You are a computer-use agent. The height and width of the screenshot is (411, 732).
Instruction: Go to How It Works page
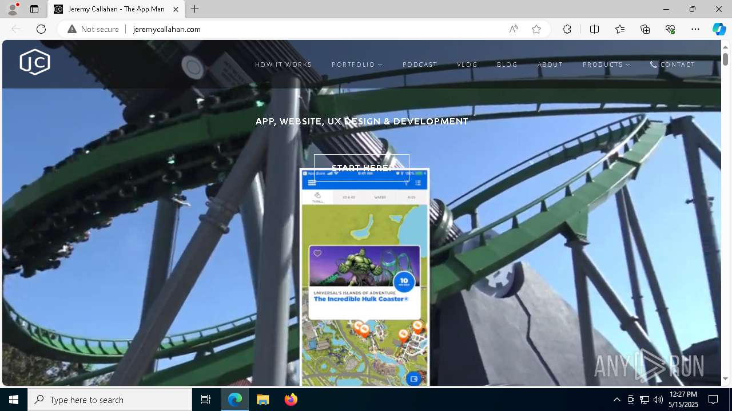(x=284, y=65)
